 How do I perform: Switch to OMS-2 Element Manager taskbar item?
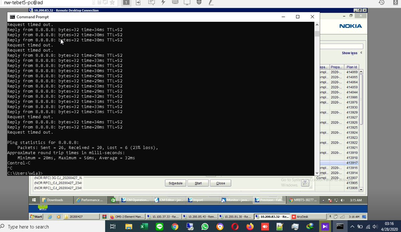[127, 217]
